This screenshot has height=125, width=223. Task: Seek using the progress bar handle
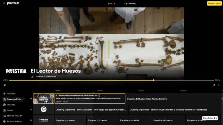[x=153, y=80]
